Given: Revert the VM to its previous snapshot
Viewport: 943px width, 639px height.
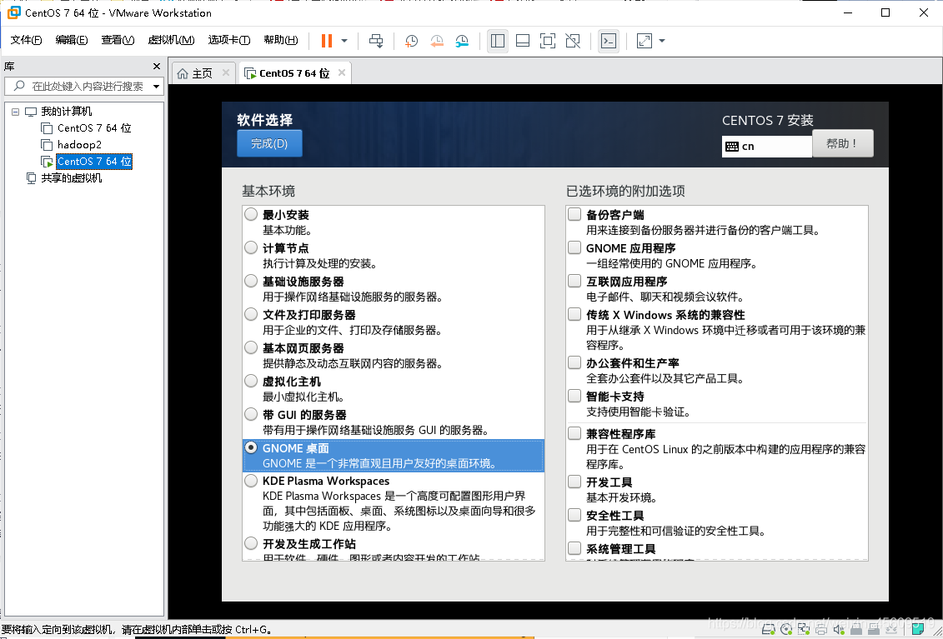Looking at the screenshot, I should (x=437, y=41).
